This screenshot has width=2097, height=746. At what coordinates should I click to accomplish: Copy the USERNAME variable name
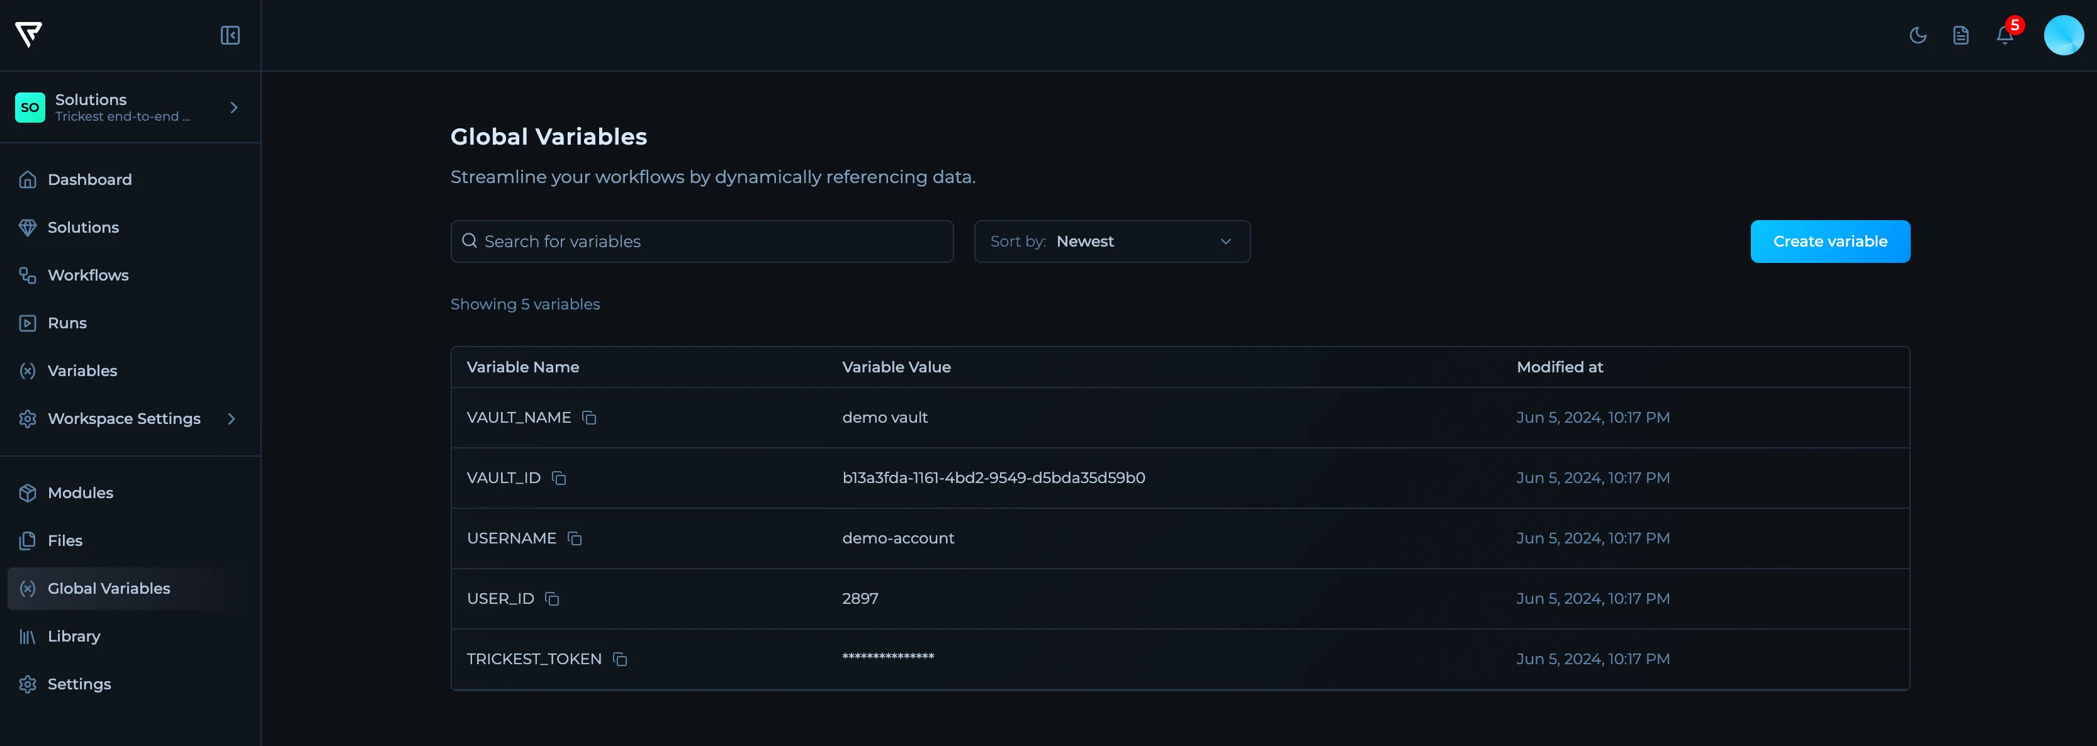(x=575, y=538)
